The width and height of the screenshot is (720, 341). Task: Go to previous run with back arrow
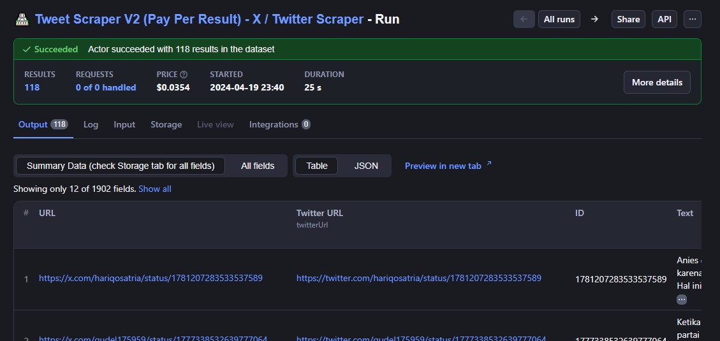[524, 19]
